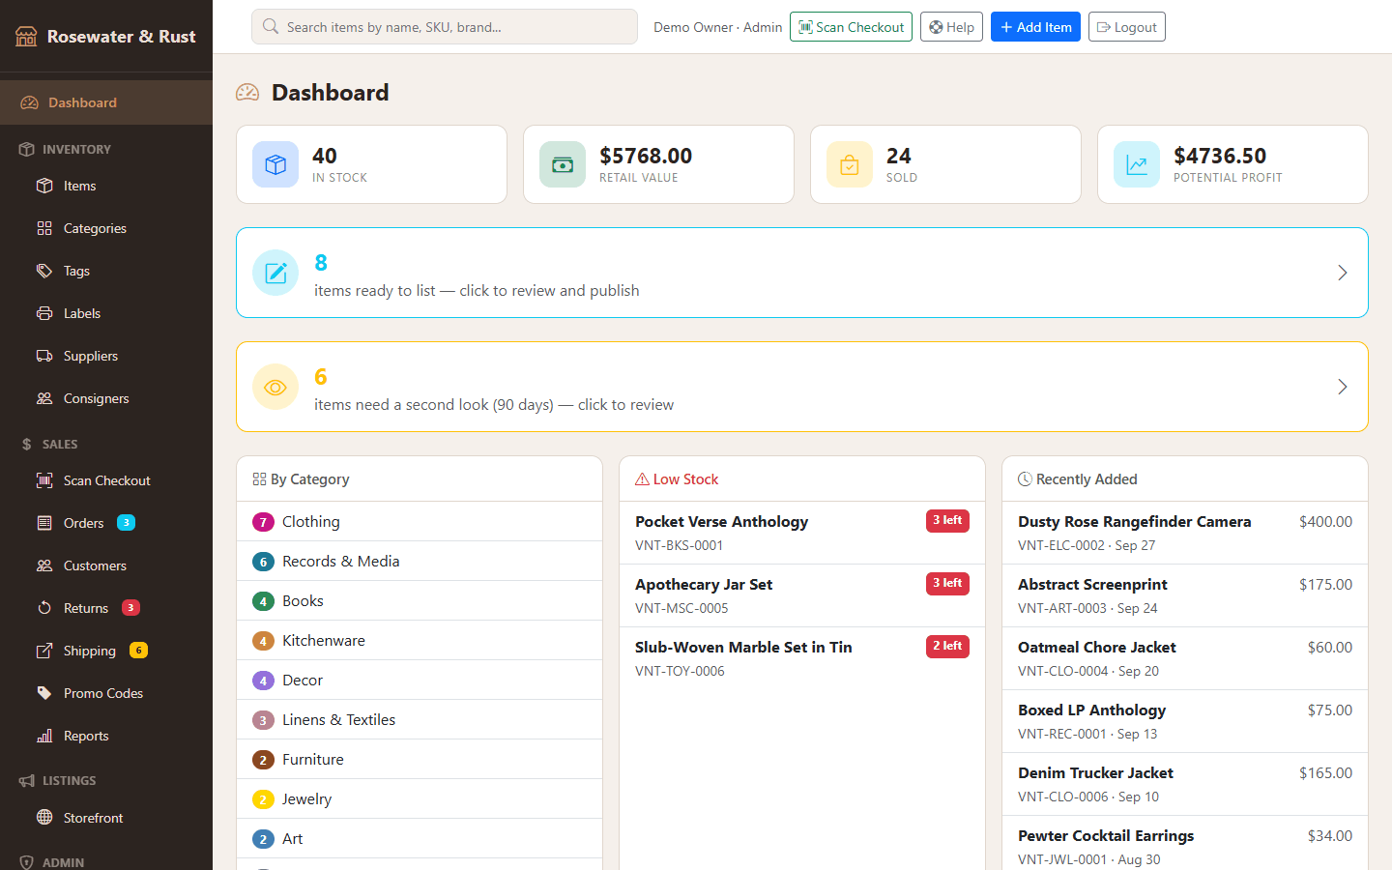Click the Tags icon in sidebar

44,271
